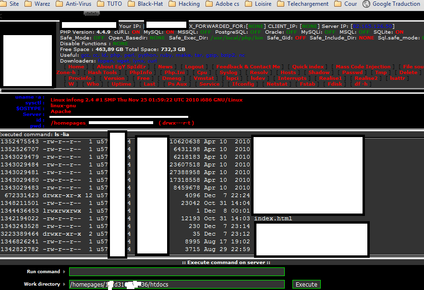Screen dimensions: 424x290
Task: Click the Tmp link
Action: pyautogui.click(x=381, y=72)
